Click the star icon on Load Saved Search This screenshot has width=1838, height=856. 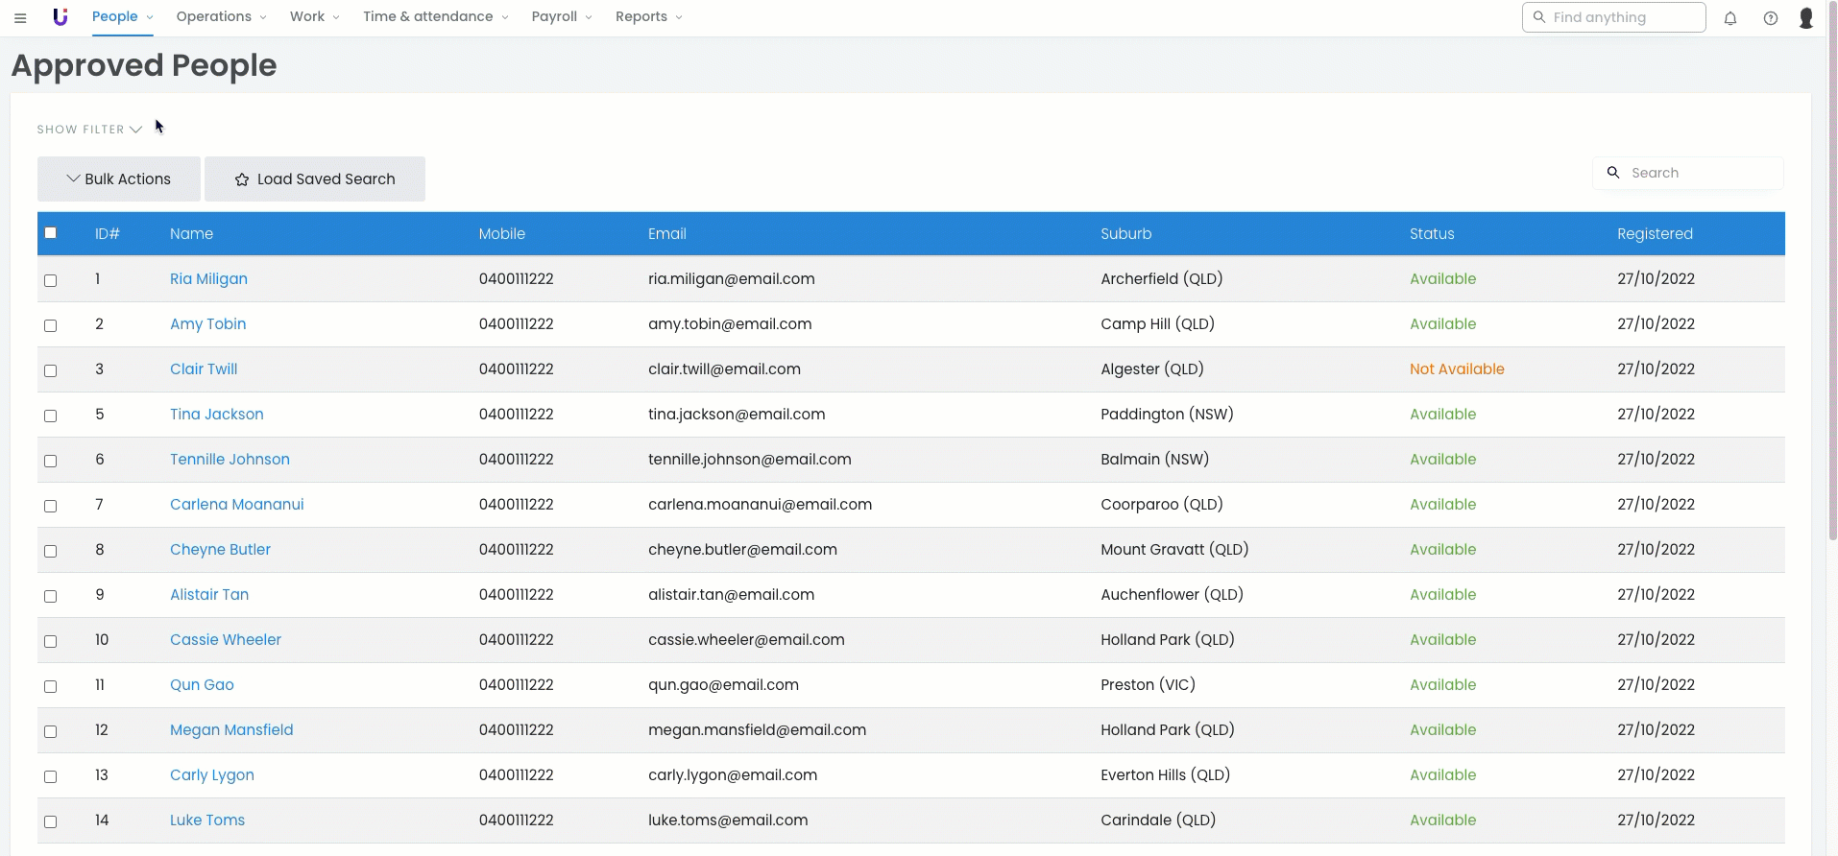[x=242, y=179]
